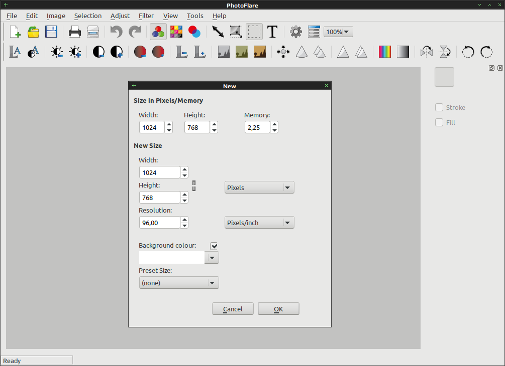Image resolution: width=505 pixels, height=366 pixels.
Task: Click the rotate clockwise icon
Action: tap(486, 52)
